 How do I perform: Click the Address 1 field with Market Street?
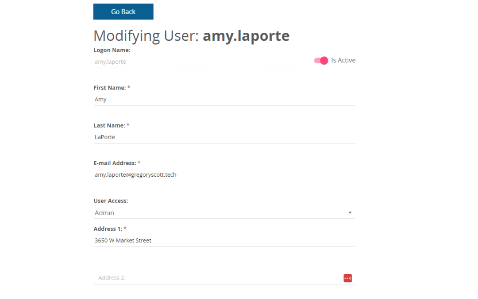coord(221,241)
